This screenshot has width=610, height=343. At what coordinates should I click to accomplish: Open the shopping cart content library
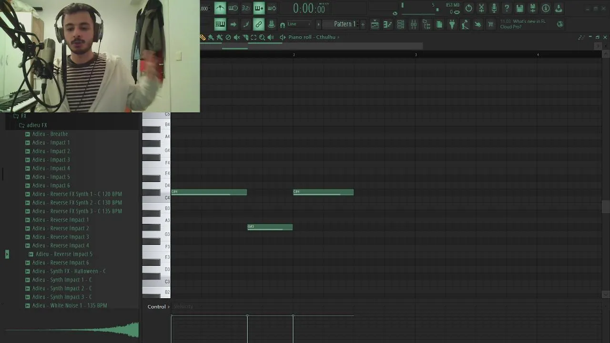click(x=490, y=24)
